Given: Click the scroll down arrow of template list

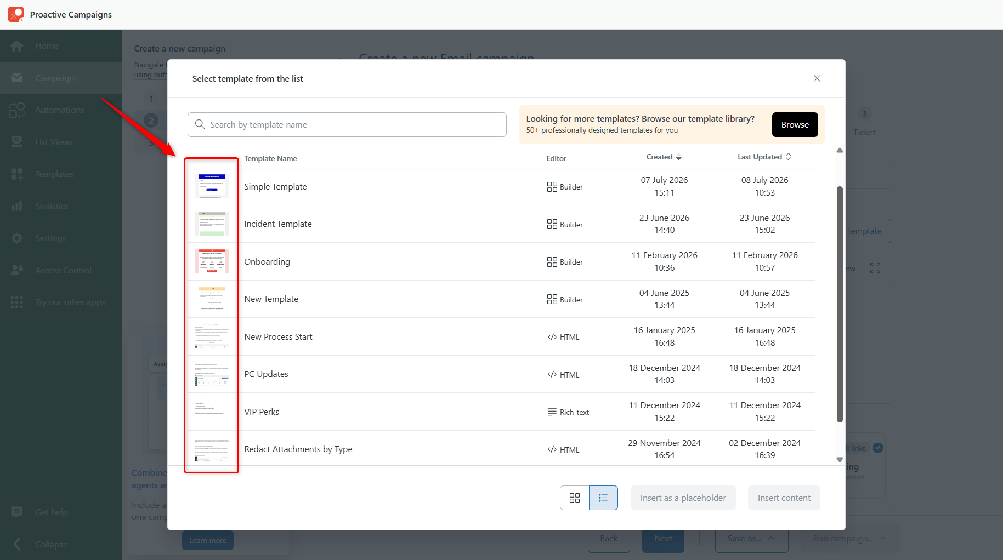Looking at the screenshot, I should pyautogui.click(x=840, y=460).
